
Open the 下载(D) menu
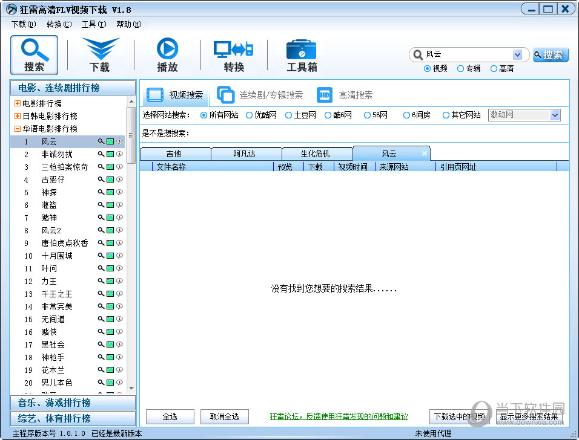(24, 24)
